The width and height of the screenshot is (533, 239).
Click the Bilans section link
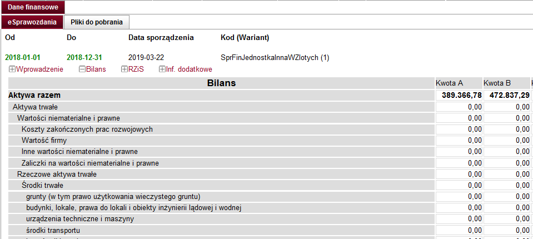pos(96,69)
